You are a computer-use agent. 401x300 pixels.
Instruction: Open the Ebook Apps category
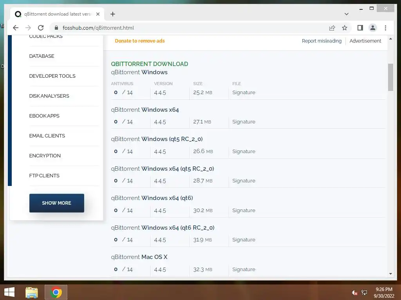[44, 116]
